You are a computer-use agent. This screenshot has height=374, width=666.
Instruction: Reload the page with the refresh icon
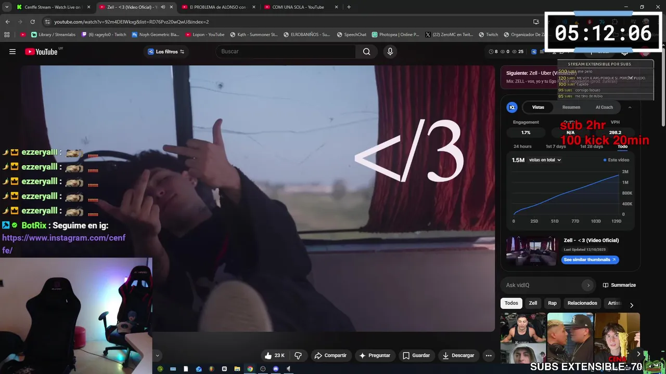(x=32, y=22)
